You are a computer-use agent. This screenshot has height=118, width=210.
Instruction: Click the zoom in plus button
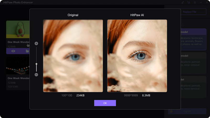pyautogui.click(x=36, y=43)
